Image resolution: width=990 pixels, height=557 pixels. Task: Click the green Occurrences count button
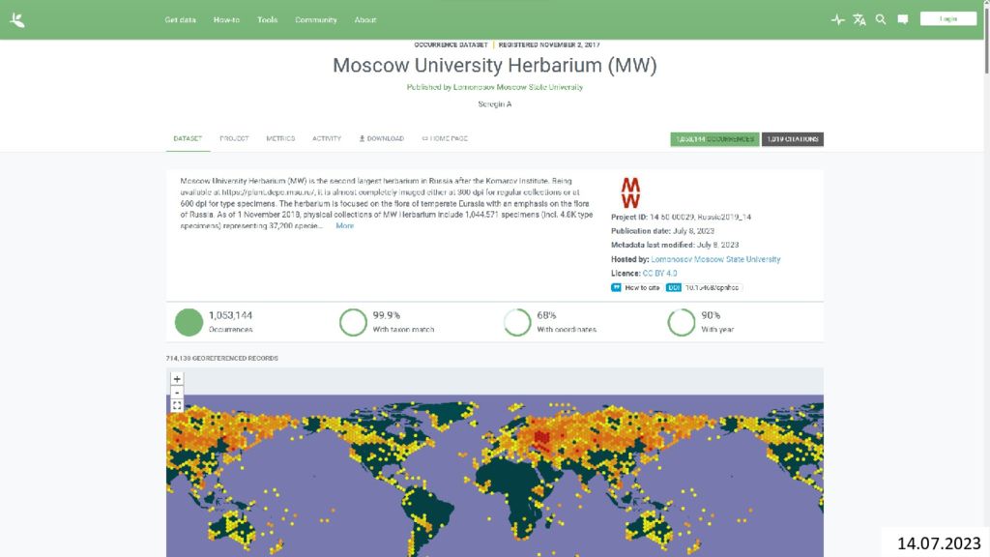(714, 139)
